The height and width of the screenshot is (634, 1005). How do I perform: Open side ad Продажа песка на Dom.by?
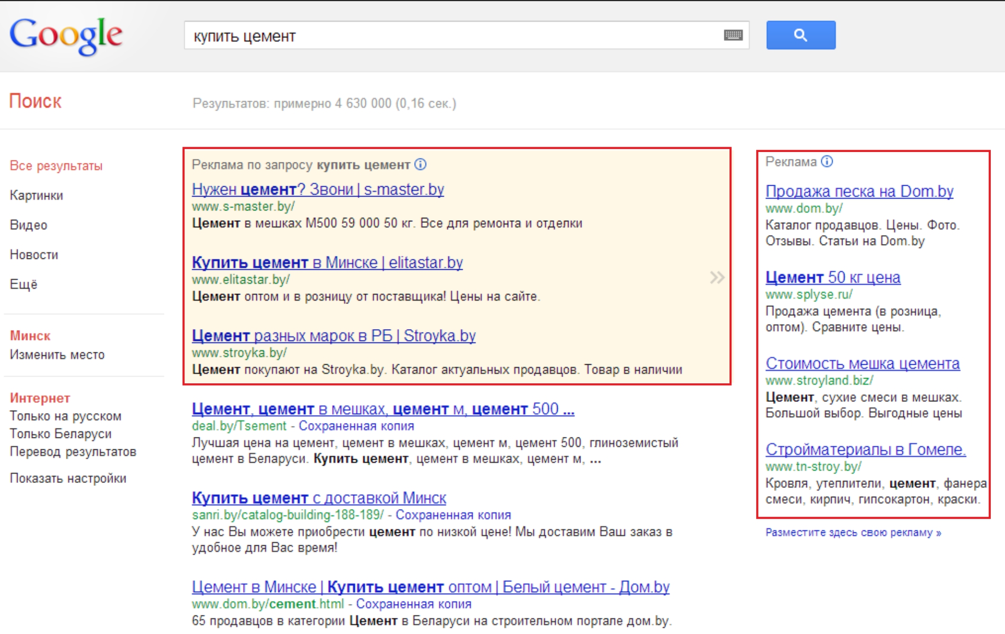tap(859, 191)
